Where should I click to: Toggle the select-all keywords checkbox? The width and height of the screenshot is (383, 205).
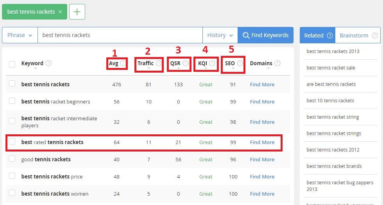pos(12,64)
